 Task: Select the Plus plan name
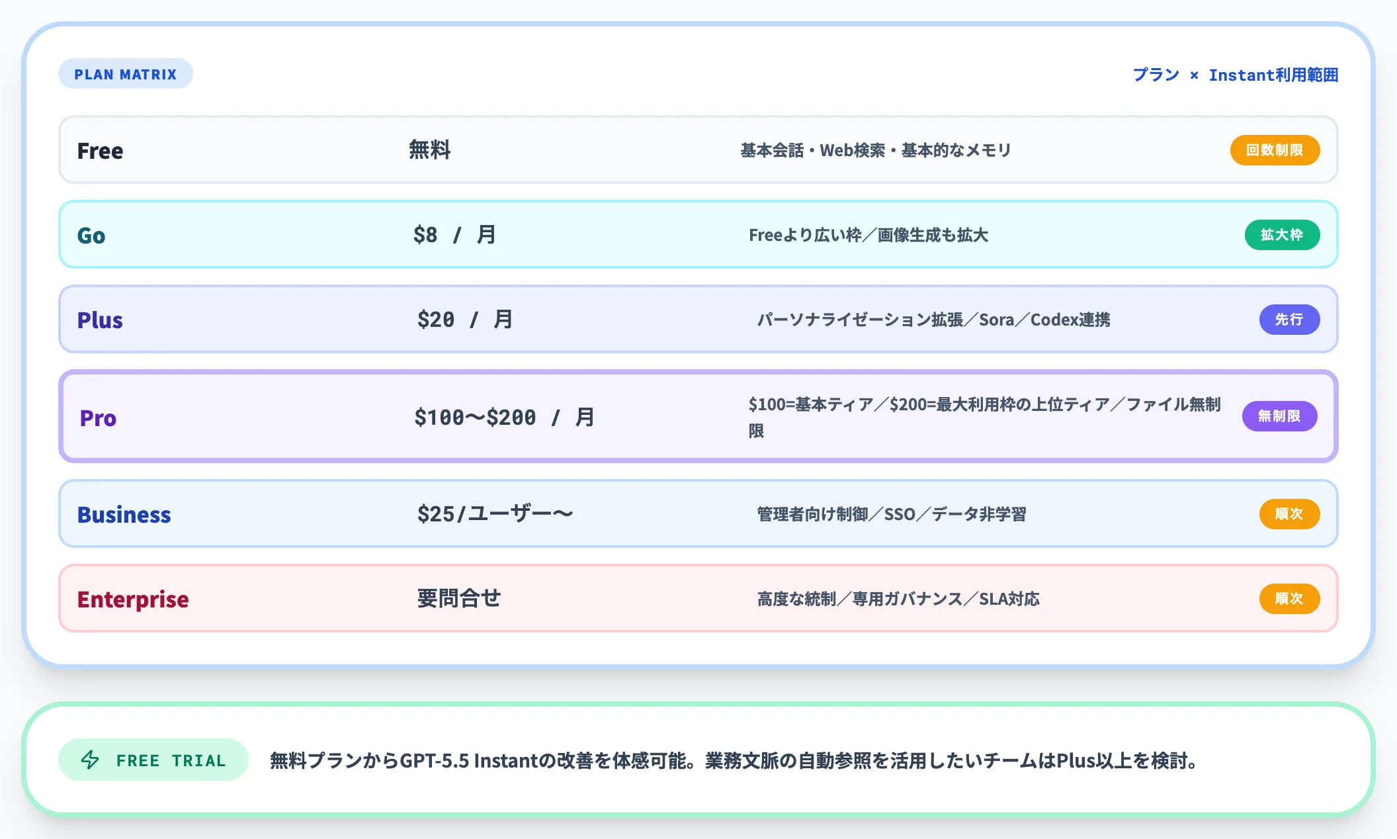click(x=100, y=320)
